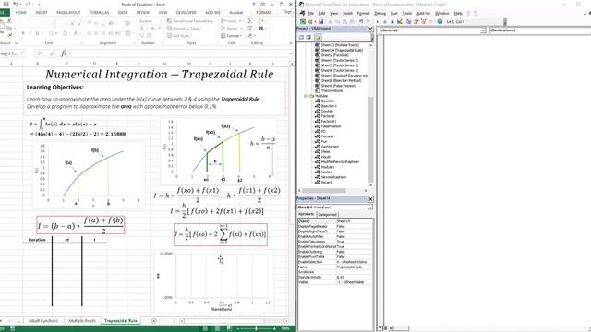This screenshot has width=591, height=332.
Task: Click the Excel zoom slider handle
Action: [x=257, y=328]
